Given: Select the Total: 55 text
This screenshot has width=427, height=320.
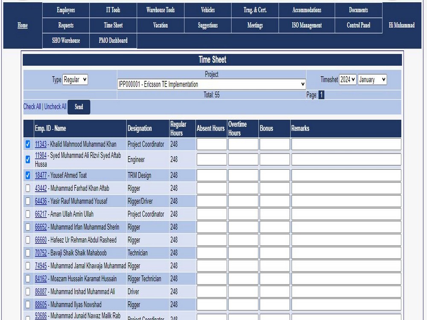Looking at the screenshot, I should 212,95.
